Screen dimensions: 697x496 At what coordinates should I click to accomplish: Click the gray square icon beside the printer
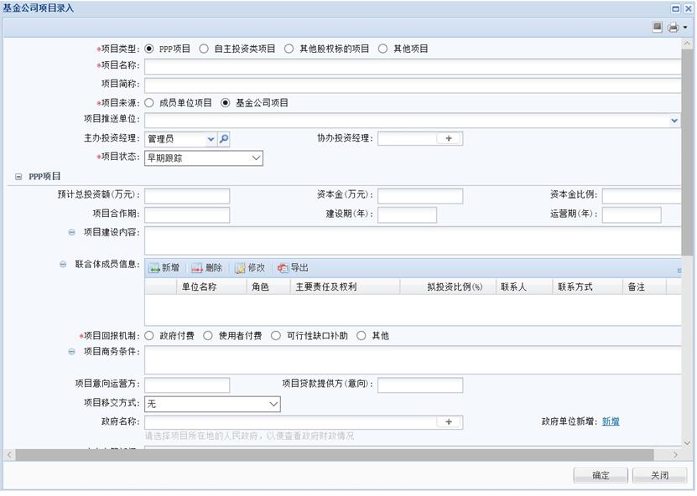pyautogui.click(x=658, y=28)
